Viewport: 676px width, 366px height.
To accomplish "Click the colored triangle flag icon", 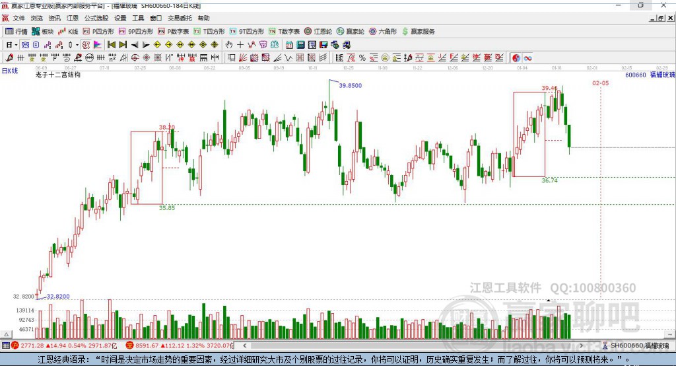I will coord(98,45).
